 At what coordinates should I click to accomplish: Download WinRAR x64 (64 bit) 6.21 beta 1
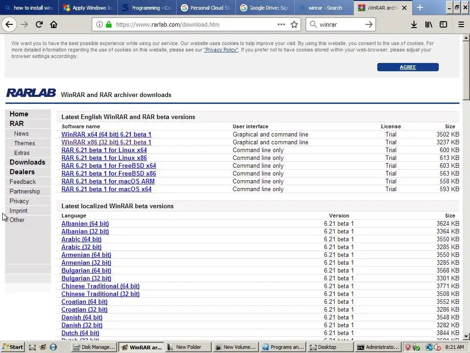click(106, 135)
